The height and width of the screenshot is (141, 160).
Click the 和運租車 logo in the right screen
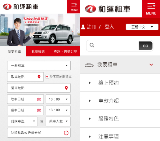[x=108, y=9]
